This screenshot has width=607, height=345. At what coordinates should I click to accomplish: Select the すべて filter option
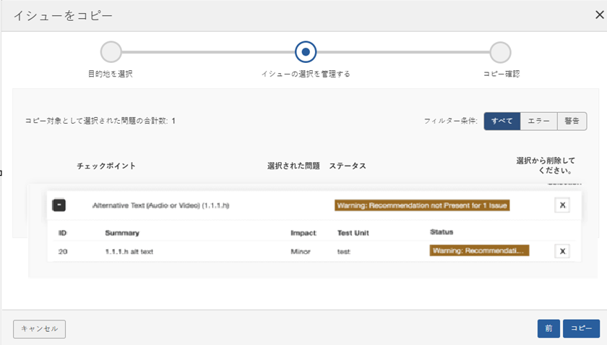[x=502, y=121]
